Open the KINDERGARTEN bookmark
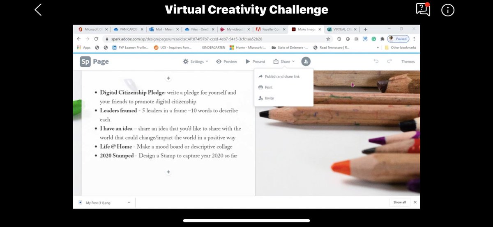493x227 pixels. pos(213,48)
